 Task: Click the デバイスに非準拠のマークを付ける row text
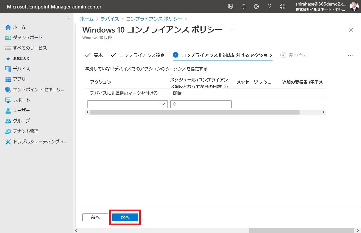[124, 93]
